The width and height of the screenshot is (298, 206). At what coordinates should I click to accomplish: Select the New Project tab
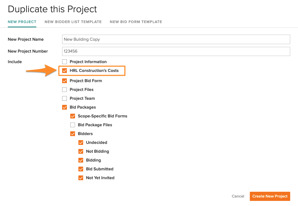tap(22, 22)
